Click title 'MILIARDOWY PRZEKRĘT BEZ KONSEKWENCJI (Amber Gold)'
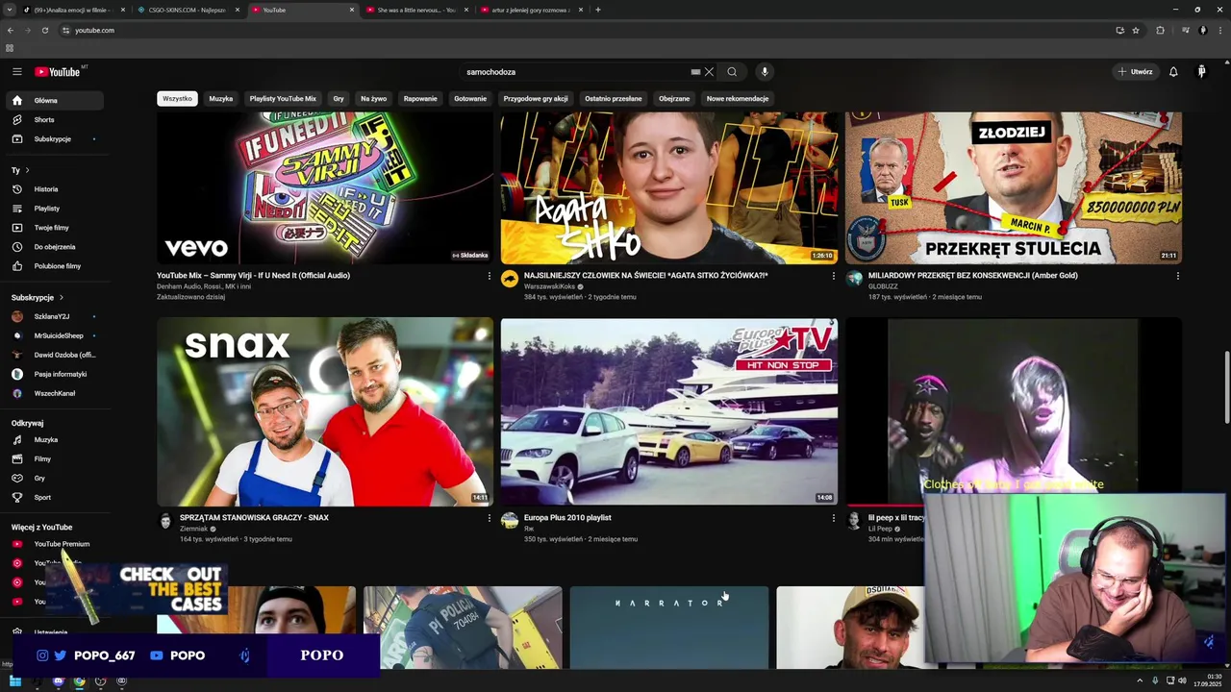This screenshot has width=1231, height=692. coord(972,276)
